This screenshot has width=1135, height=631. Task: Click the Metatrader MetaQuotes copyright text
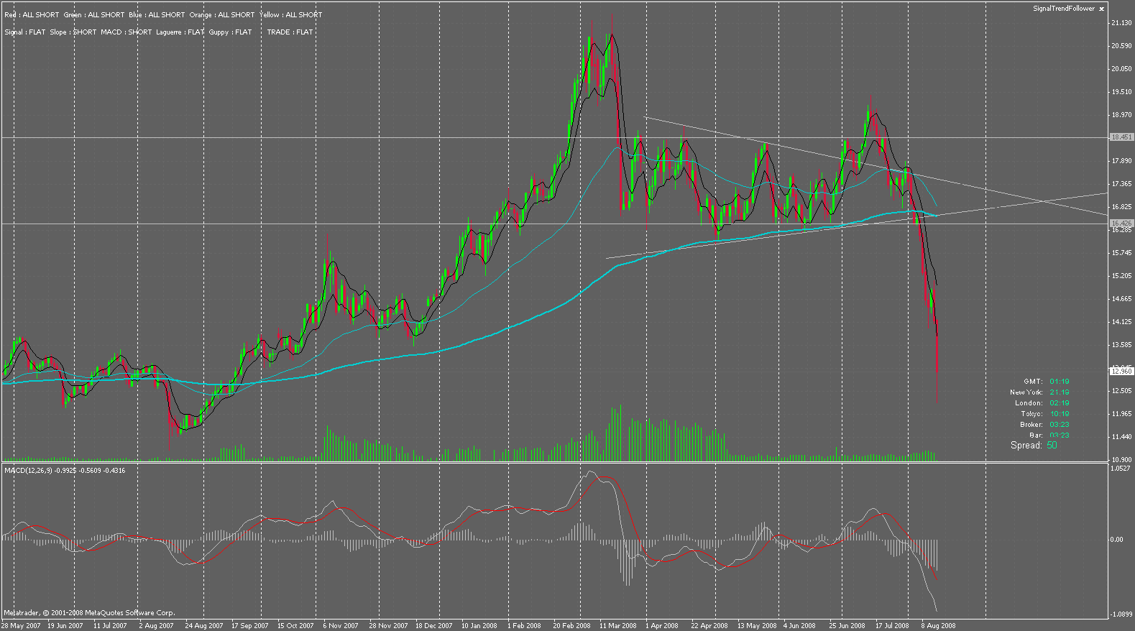click(x=88, y=613)
